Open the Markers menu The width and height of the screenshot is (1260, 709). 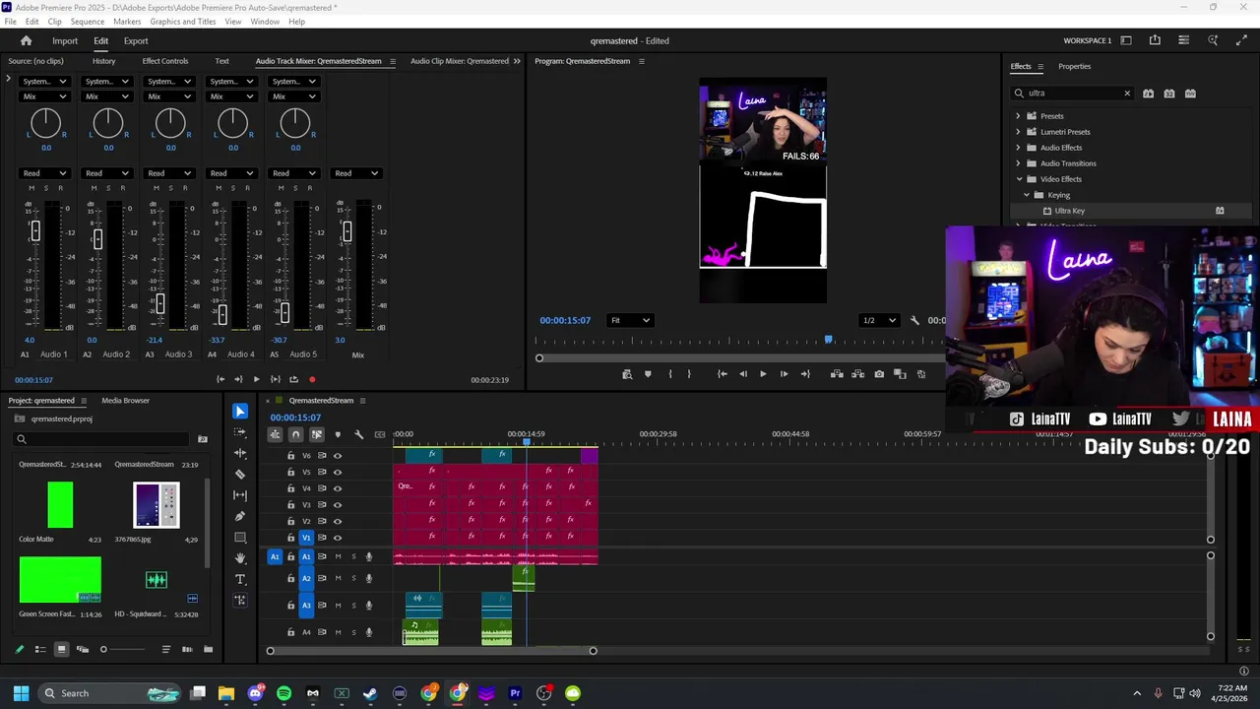127,21
